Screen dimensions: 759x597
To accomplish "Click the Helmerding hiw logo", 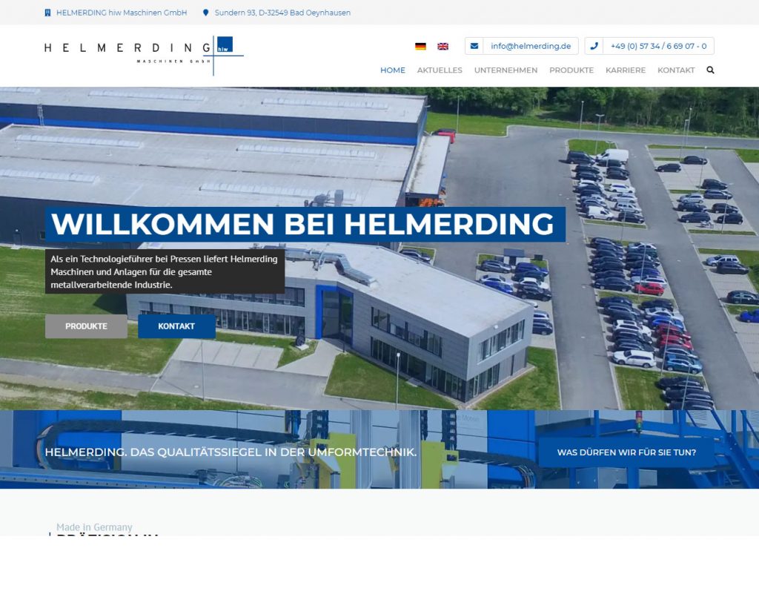I will tap(144, 56).
